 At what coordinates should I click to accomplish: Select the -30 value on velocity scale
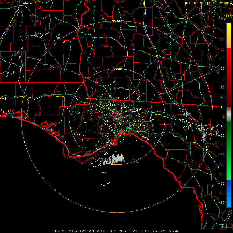coord(221,145)
